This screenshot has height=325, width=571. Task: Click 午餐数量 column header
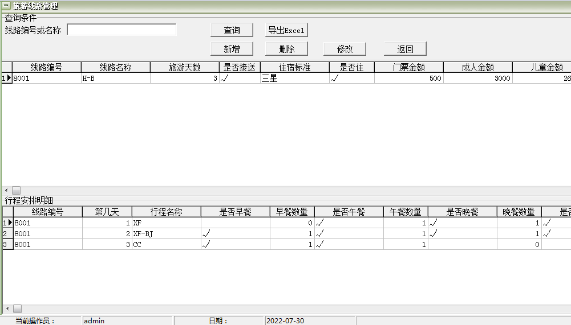click(x=406, y=212)
